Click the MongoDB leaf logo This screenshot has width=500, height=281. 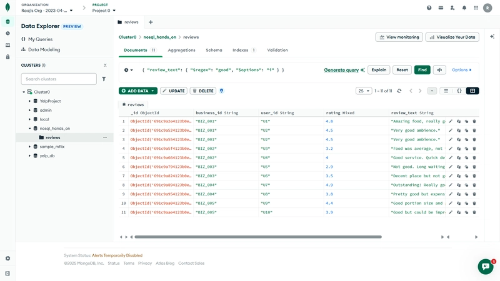coord(7,7)
